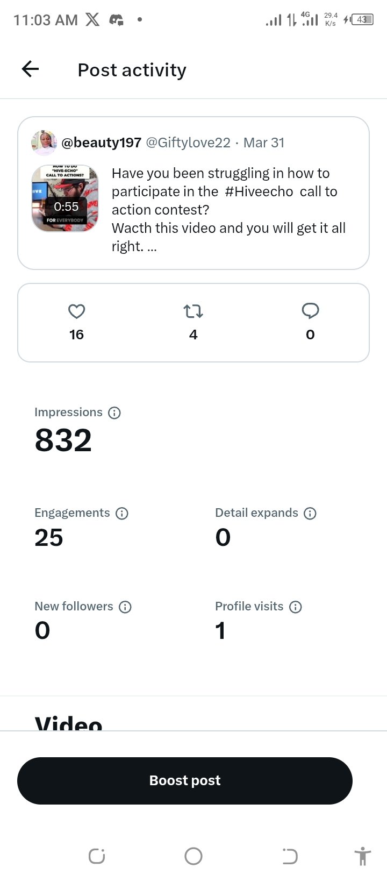Tap the reply speech bubble icon

[x=310, y=311]
